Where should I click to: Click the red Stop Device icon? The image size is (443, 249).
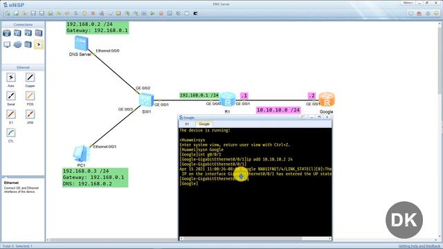[161, 13]
